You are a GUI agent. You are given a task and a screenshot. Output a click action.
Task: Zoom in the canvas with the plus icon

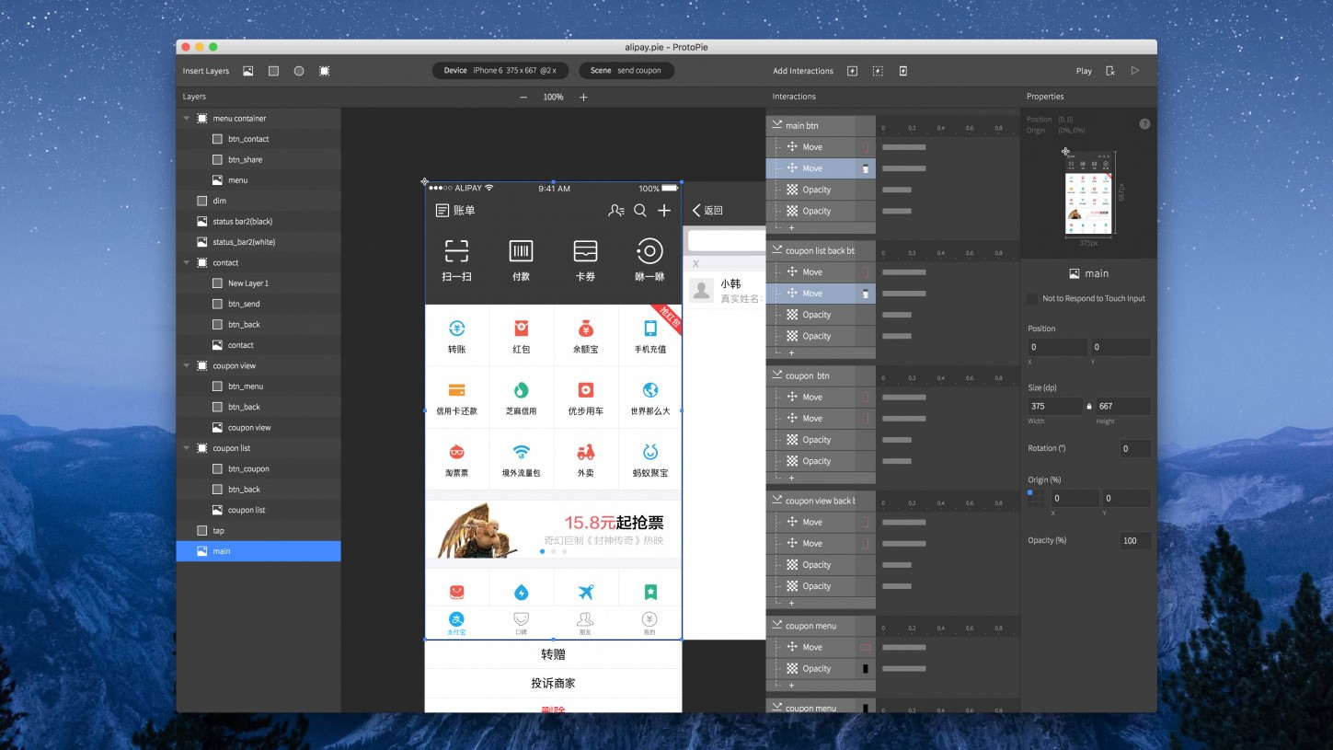(583, 97)
